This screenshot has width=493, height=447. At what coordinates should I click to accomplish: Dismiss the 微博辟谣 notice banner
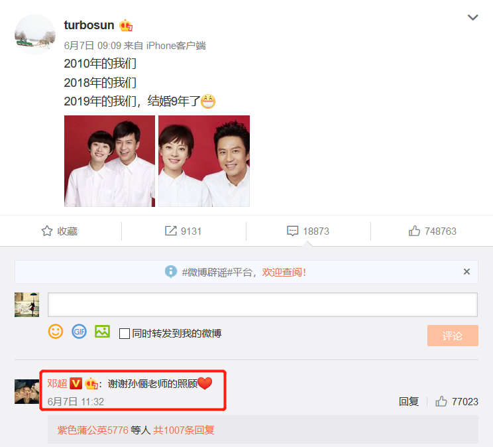(x=466, y=272)
